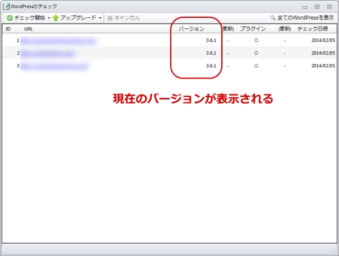
Task: Expand the アップグレード dropdown arrow
Action: 100,18
